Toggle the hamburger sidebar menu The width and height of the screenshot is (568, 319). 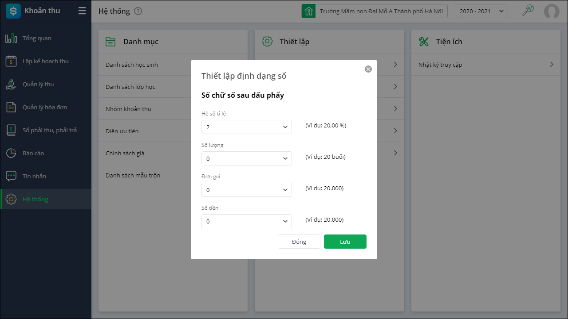82,11
